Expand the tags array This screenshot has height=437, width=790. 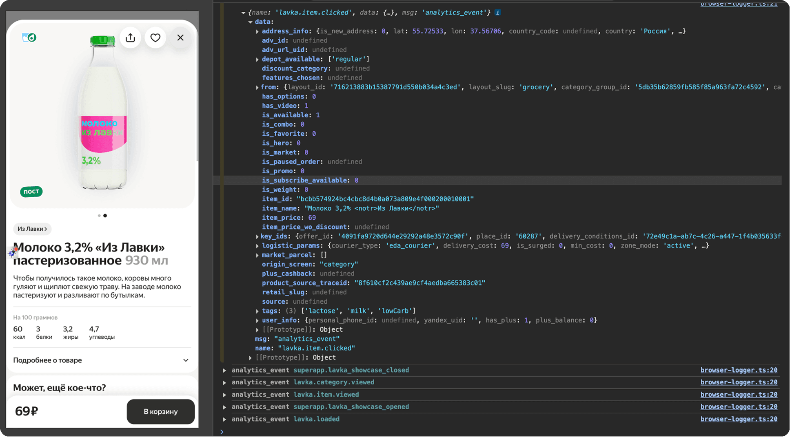coord(257,311)
